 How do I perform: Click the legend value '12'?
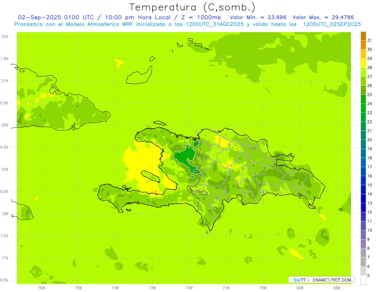click(x=369, y=212)
